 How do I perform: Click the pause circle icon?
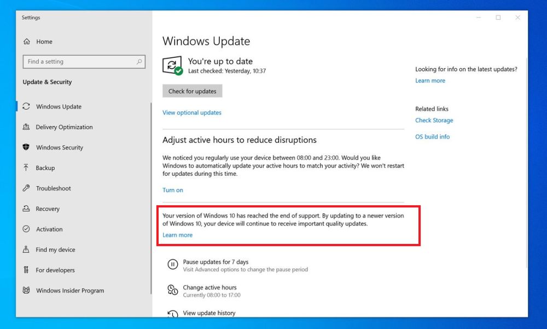click(x=173, y=265)
